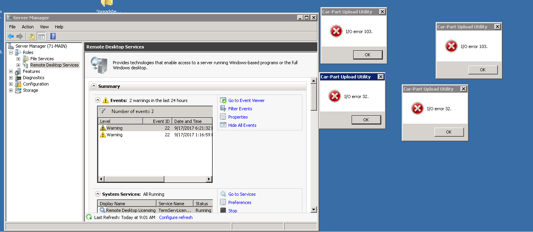Viewport: 533px width, 232px height.
Task: Collapse the Summary section chevron
Action: pyautogui.click(x=94, y=86)
